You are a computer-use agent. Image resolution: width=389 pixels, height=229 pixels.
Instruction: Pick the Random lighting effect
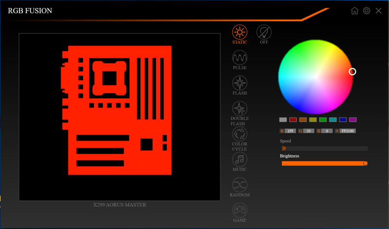(x=239, y=184)
